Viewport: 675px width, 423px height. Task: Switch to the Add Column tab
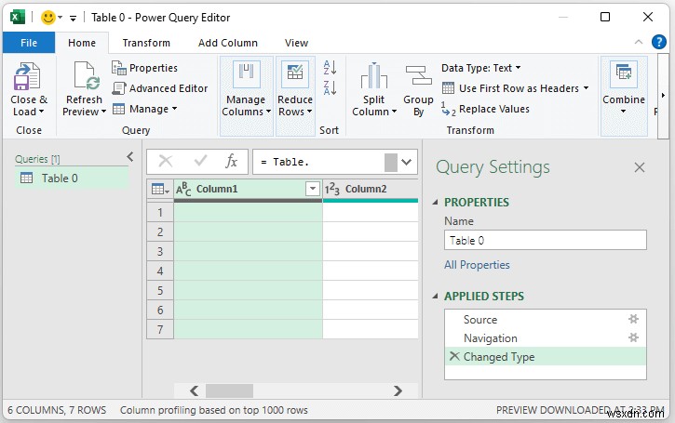(x=228, y=43)
